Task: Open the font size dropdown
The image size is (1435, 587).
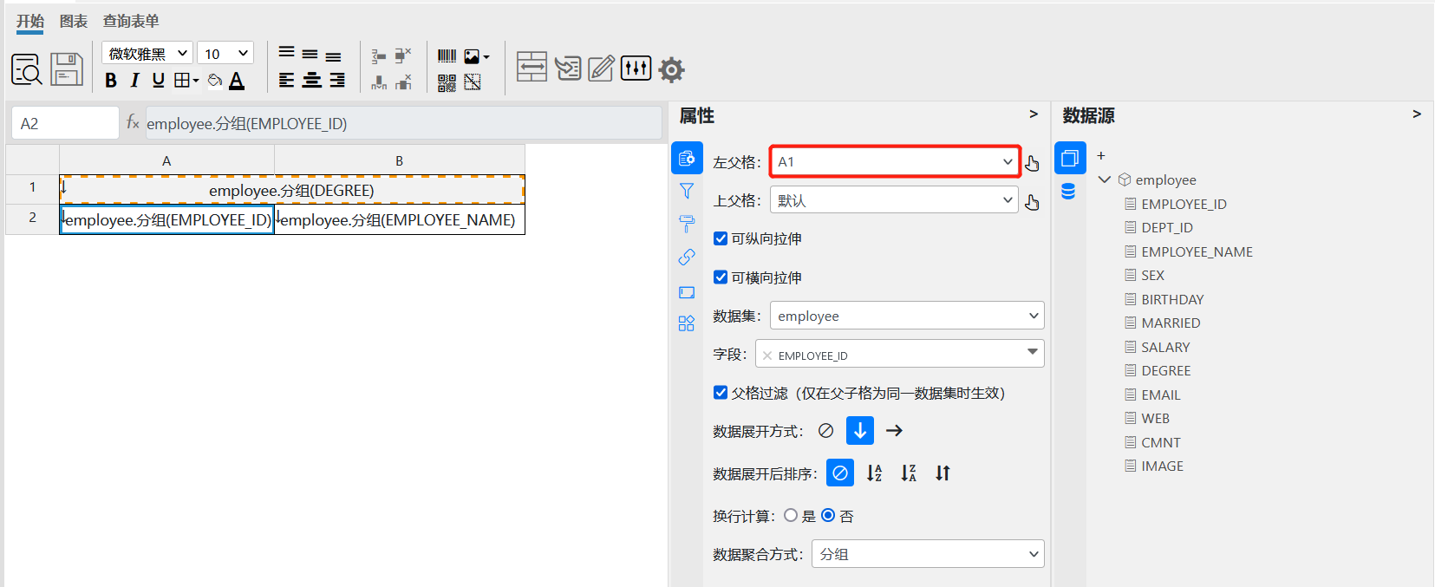Action: [x=225, y=53]
